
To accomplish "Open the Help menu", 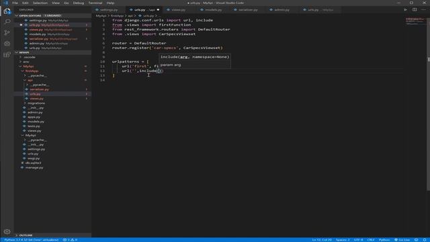I will 110,3.
